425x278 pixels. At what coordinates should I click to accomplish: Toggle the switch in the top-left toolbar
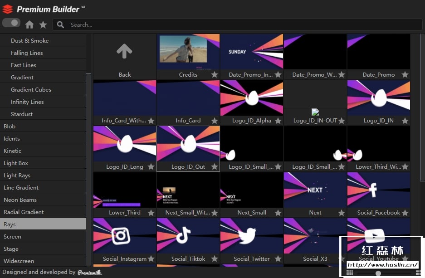point(11,23)
